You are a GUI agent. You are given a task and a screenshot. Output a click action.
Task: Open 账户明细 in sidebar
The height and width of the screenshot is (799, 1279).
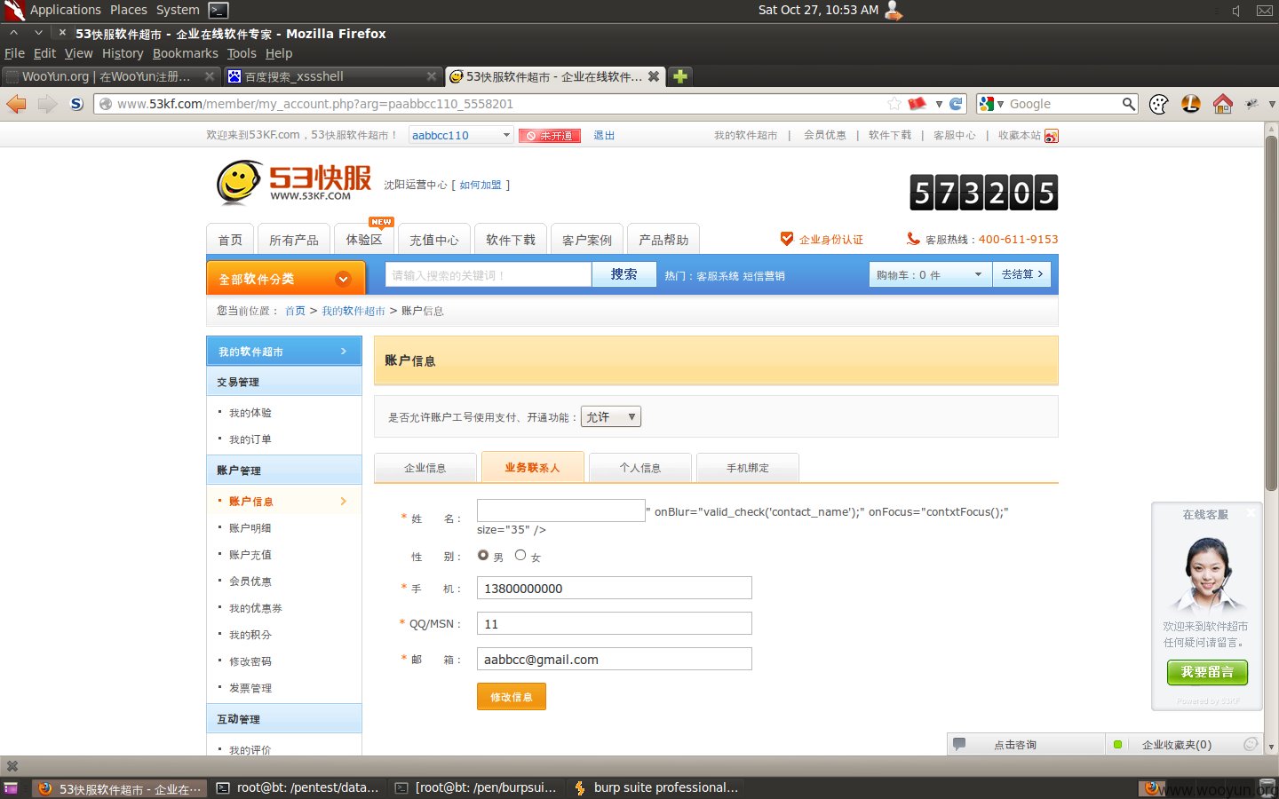point(250,528)
